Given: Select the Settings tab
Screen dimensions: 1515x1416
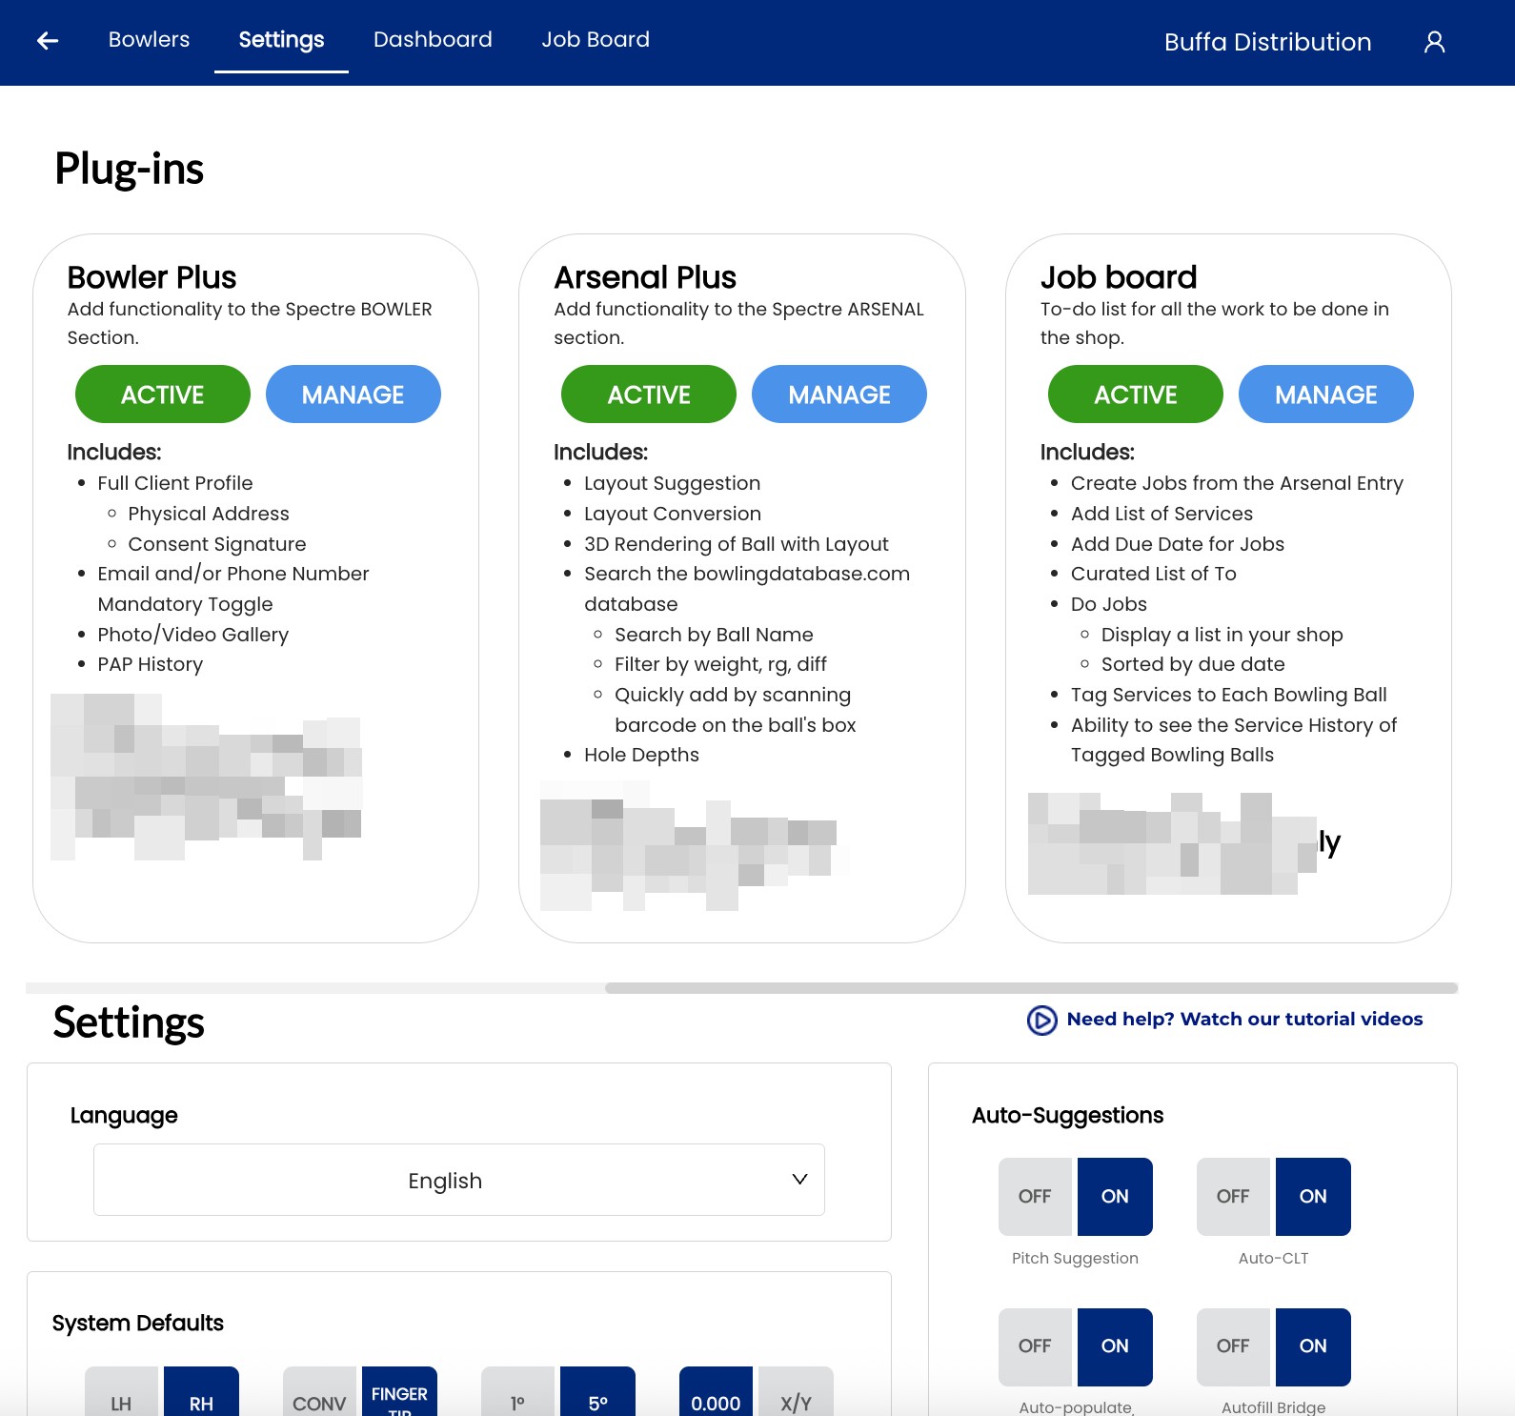Looking at the screenshot, I should (281, 39).
